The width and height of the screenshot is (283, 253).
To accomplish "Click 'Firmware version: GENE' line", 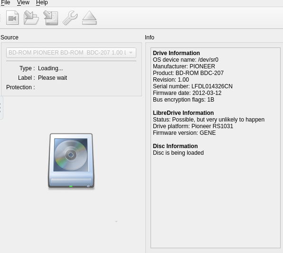I will tap(184, 133).
